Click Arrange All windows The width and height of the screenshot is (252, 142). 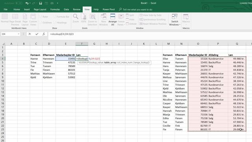tap(113, 20)
